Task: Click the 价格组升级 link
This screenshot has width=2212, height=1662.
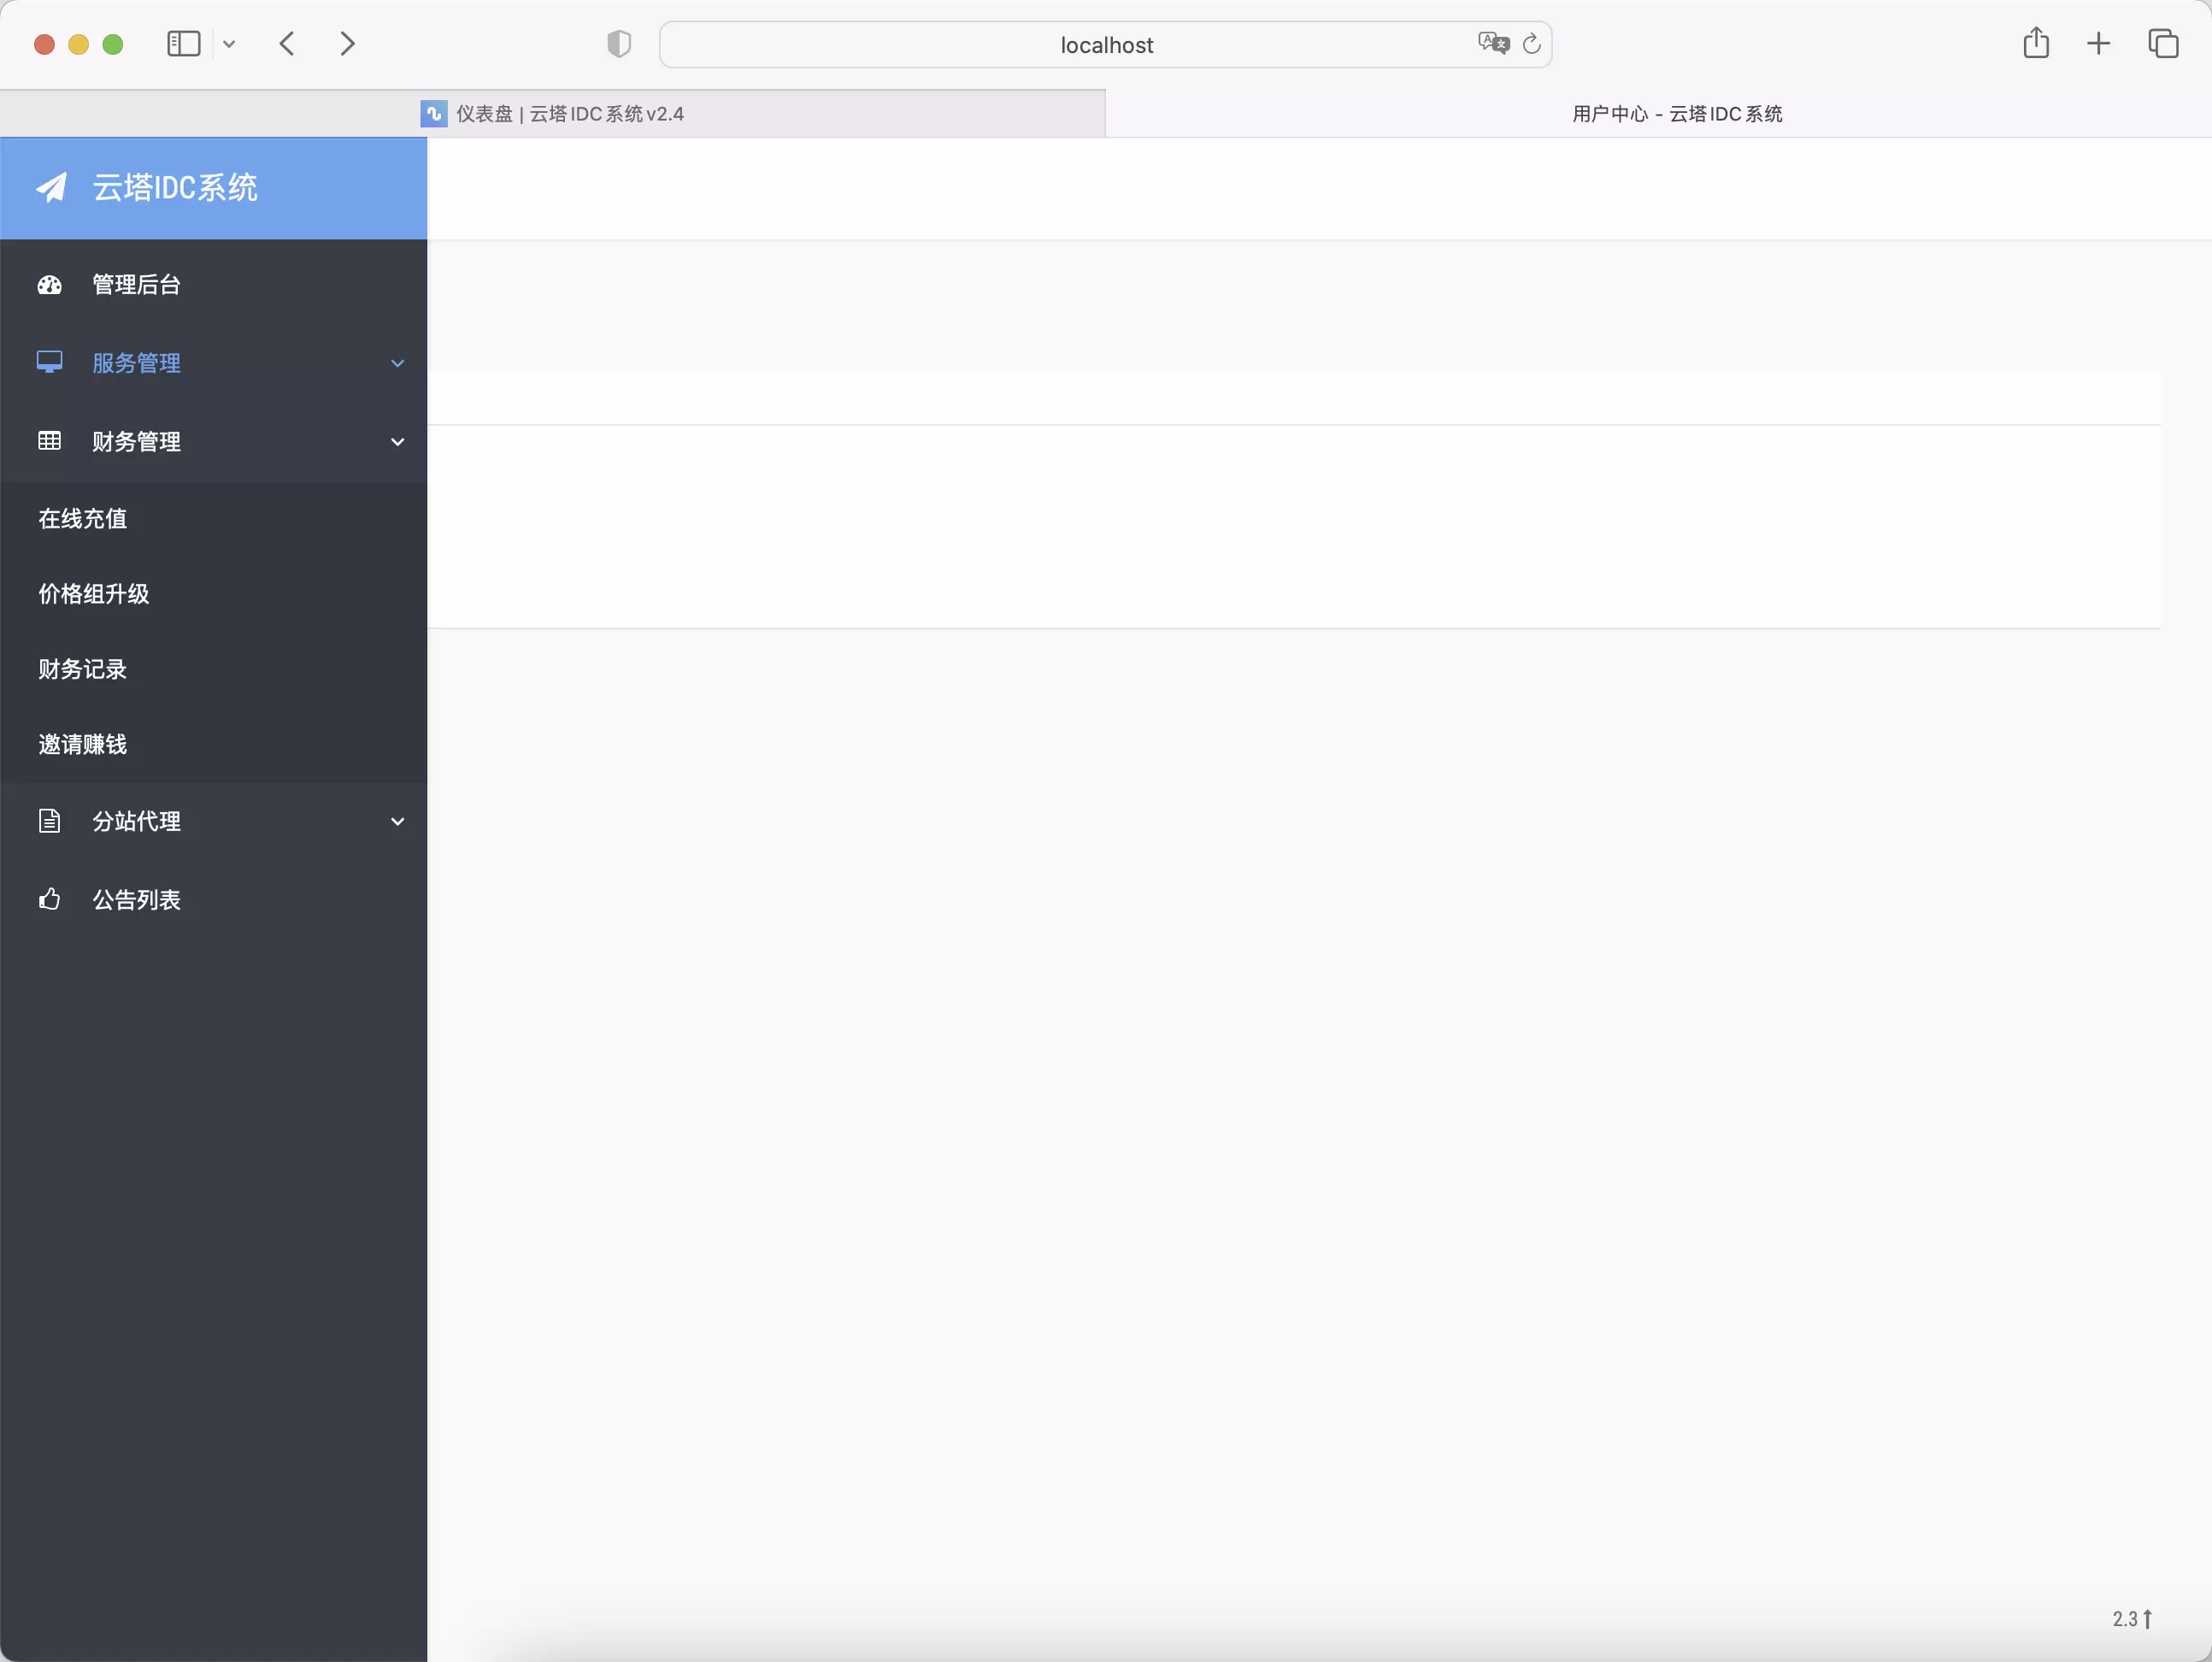Action: pos(92,592)
